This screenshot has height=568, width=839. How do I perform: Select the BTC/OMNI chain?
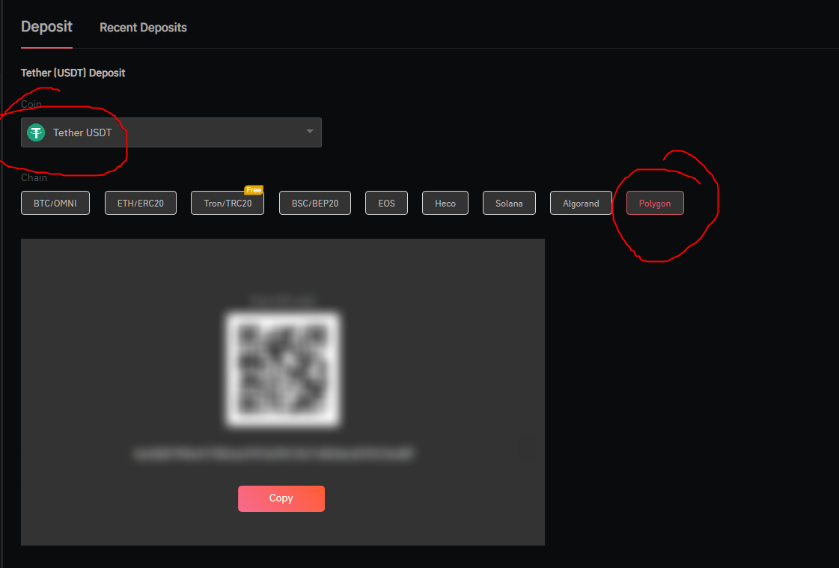click(55, 204)
